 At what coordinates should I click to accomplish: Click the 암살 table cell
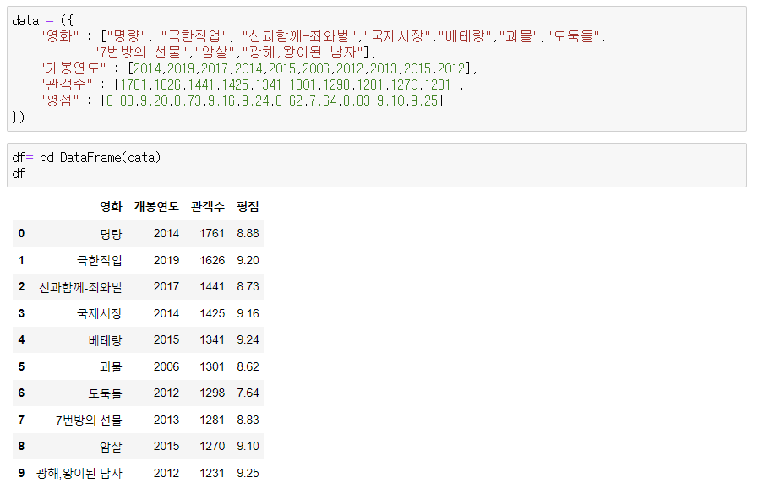pos(112,447)
